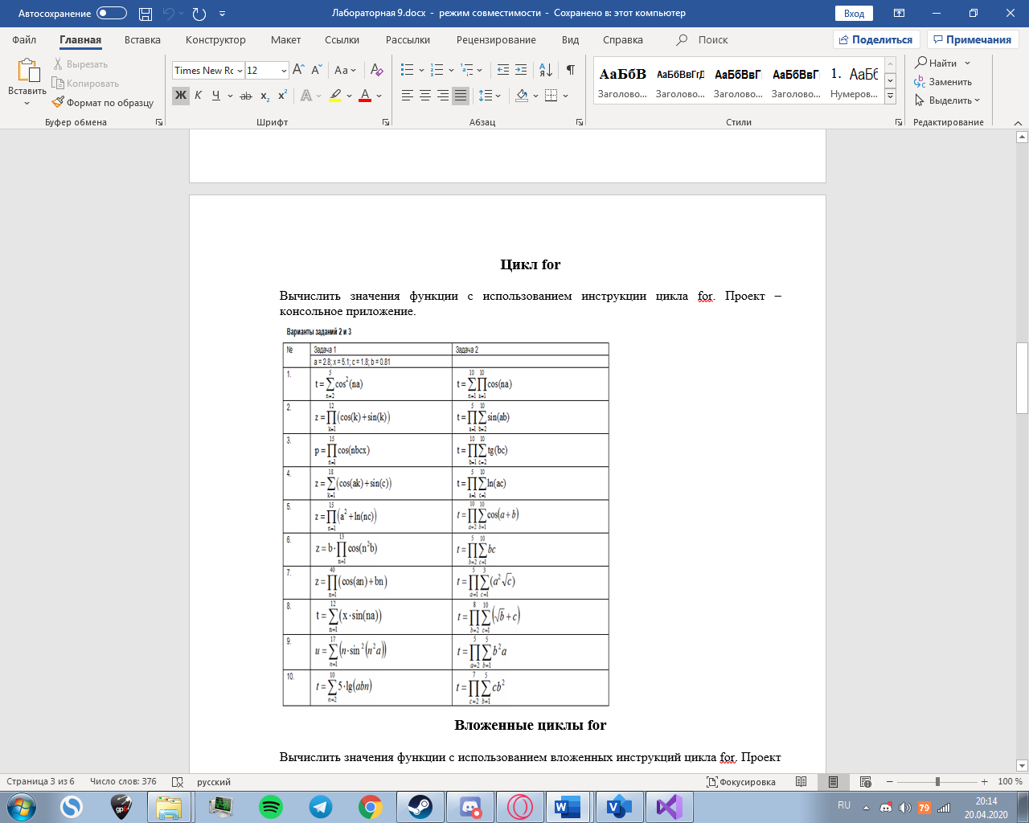Click the zoom out minus button
This screenshot has height=823, width=1029.
[890, 782]
